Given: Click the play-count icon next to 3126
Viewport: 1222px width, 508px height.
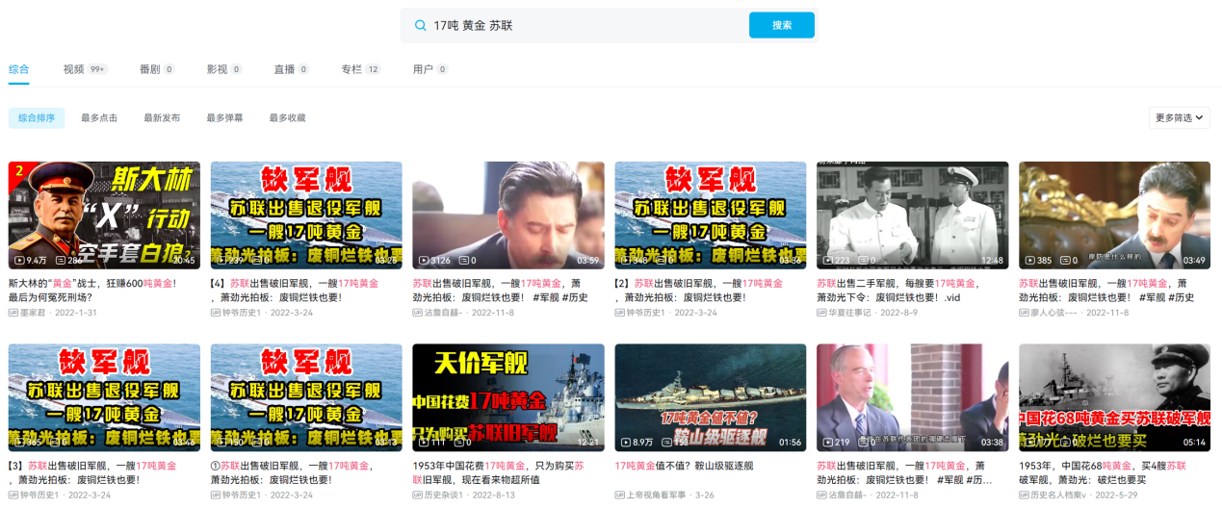Looking at the screenshot, I should (x=424, y=260).
